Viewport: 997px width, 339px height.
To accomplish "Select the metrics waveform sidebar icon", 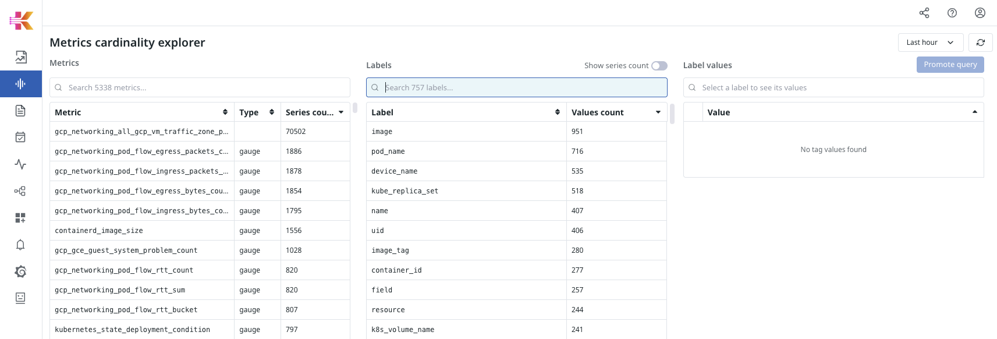I will coord(21,84).
